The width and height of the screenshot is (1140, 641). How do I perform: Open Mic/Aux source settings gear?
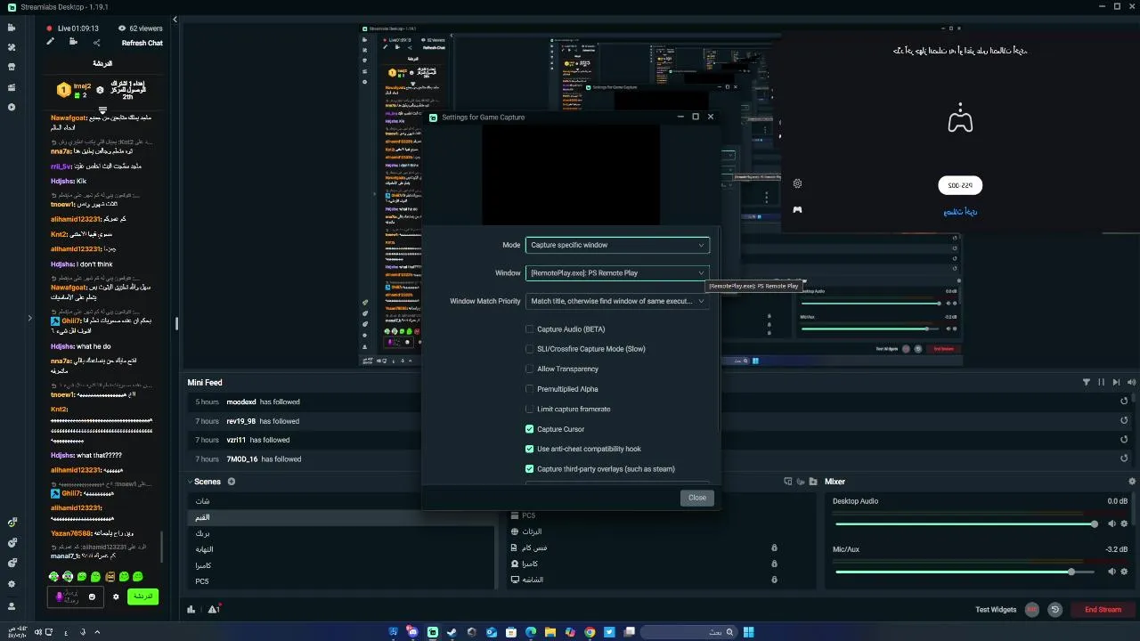click(x=1124, y=572)
